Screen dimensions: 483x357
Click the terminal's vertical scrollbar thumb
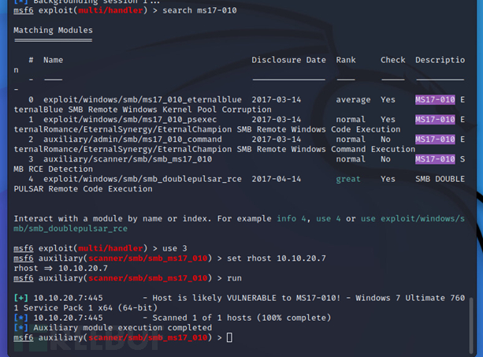point(470,325)
